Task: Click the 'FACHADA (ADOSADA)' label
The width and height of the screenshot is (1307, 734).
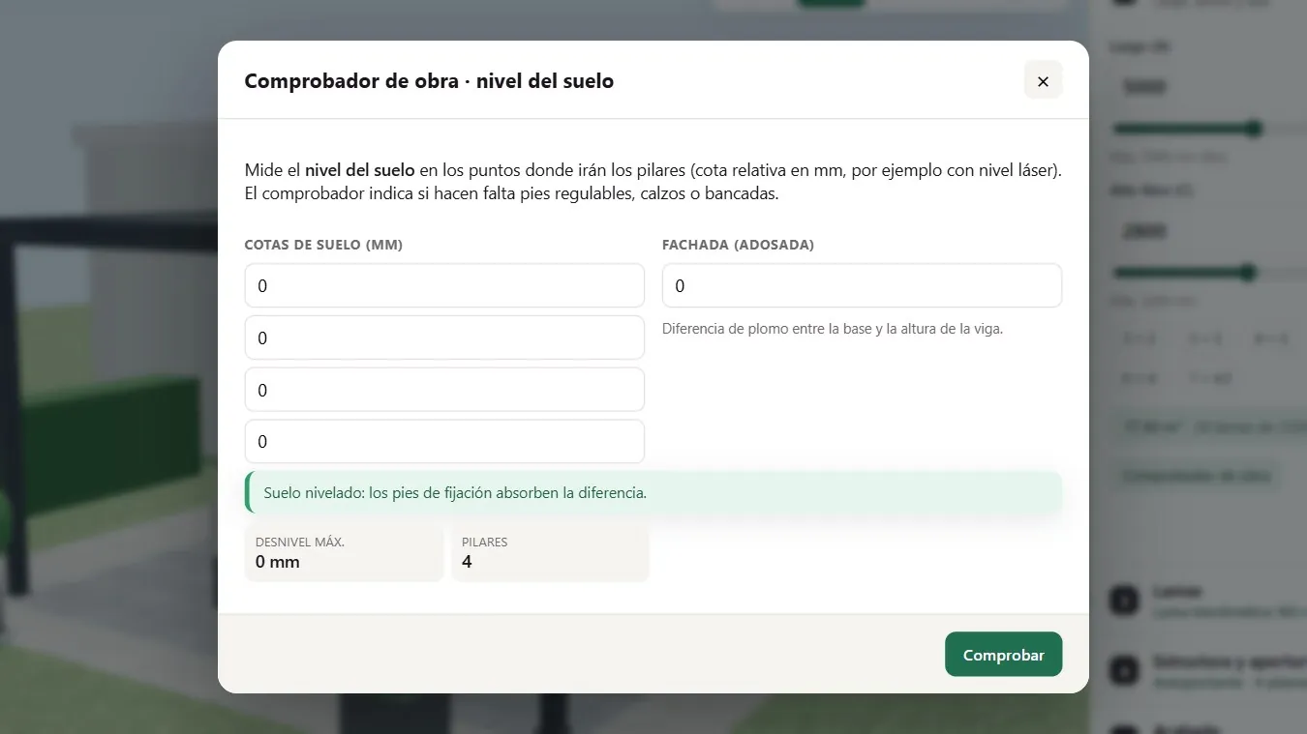Action: tap(738, 245)
